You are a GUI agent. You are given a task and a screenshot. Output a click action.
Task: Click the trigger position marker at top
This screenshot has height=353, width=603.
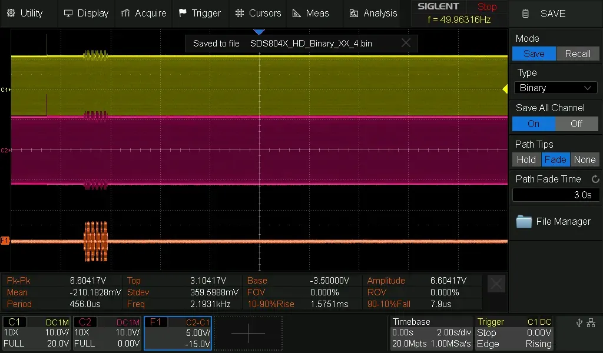(259, 32)
